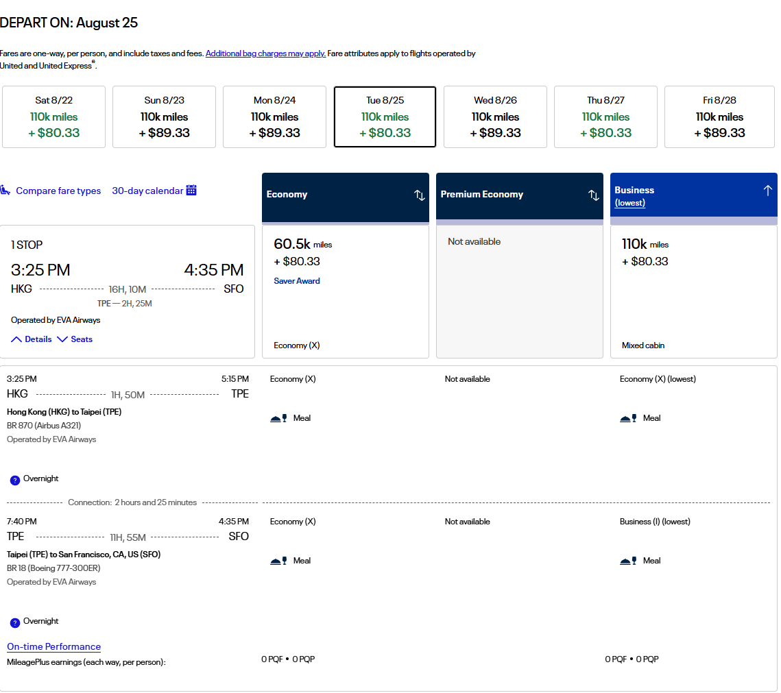
Task: Click Overnight help icon under HKG-TPE segment
Action: (15, 480)
